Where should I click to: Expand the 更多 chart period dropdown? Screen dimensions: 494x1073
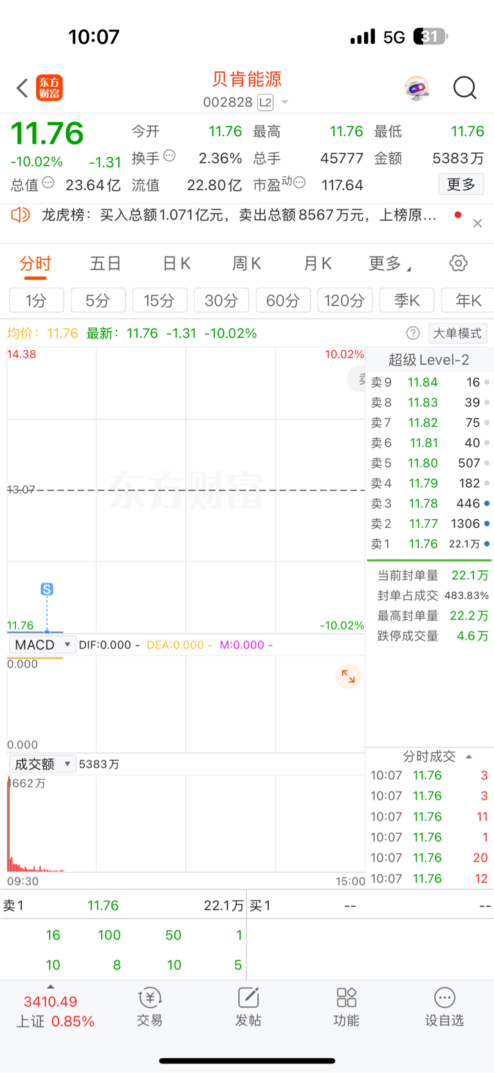(x=389, y=264)
